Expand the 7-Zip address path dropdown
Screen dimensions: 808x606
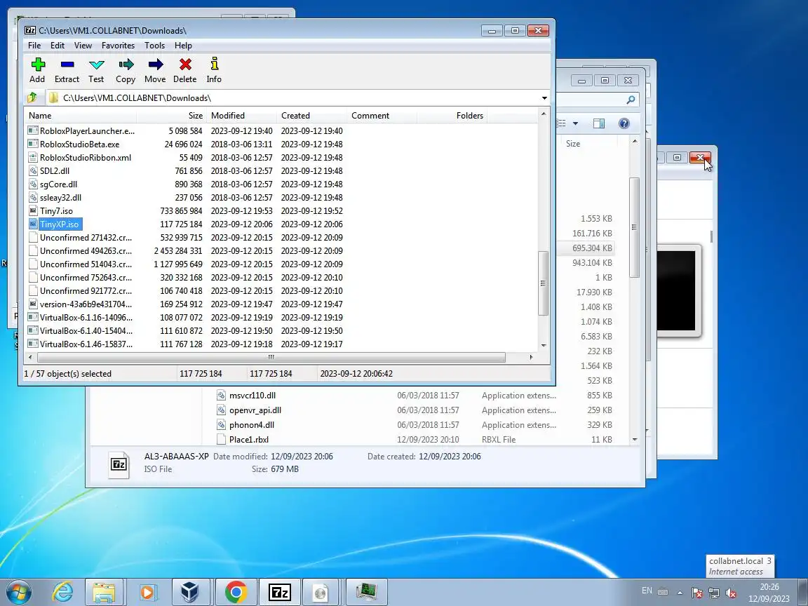click(x=544, y=98)
